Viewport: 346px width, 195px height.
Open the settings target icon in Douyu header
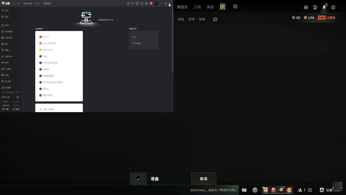147,4
